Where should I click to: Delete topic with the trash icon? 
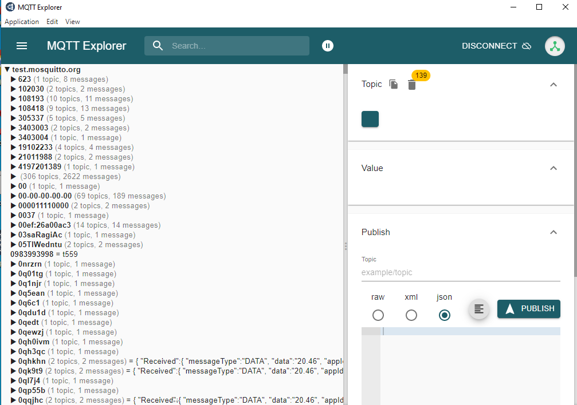coord(412,85)
